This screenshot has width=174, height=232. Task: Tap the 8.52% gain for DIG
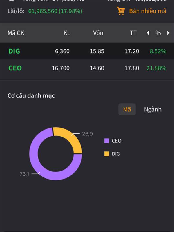[x=158, y=51]
